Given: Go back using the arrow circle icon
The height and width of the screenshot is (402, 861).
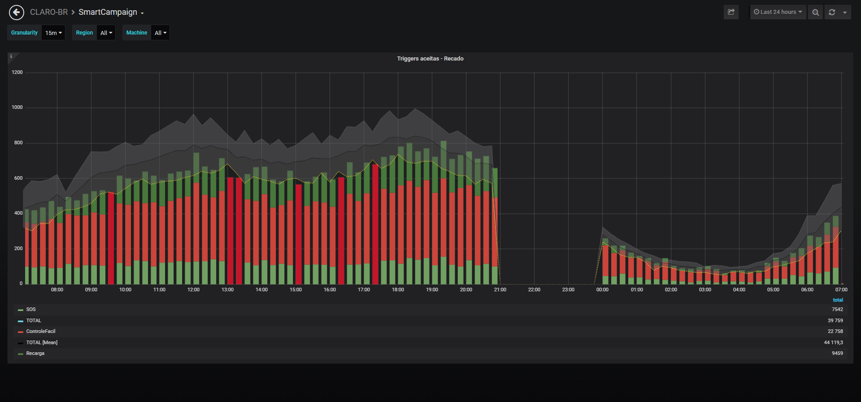Looking at the screenshot, I should [x=17, y=13].
